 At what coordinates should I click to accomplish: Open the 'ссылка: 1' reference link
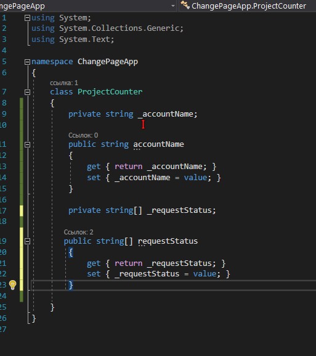pos(64,83)
